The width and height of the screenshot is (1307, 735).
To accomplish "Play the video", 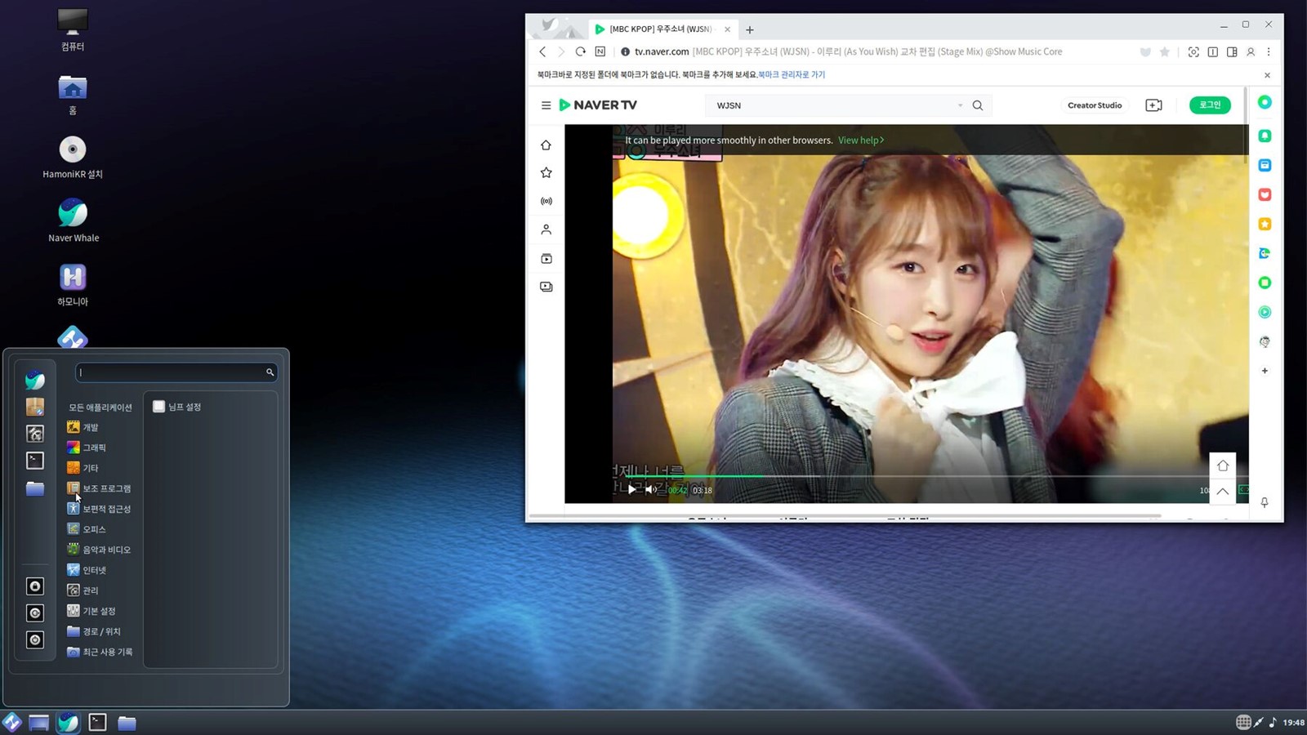I will pyautogui.click(x=631, y=489).
